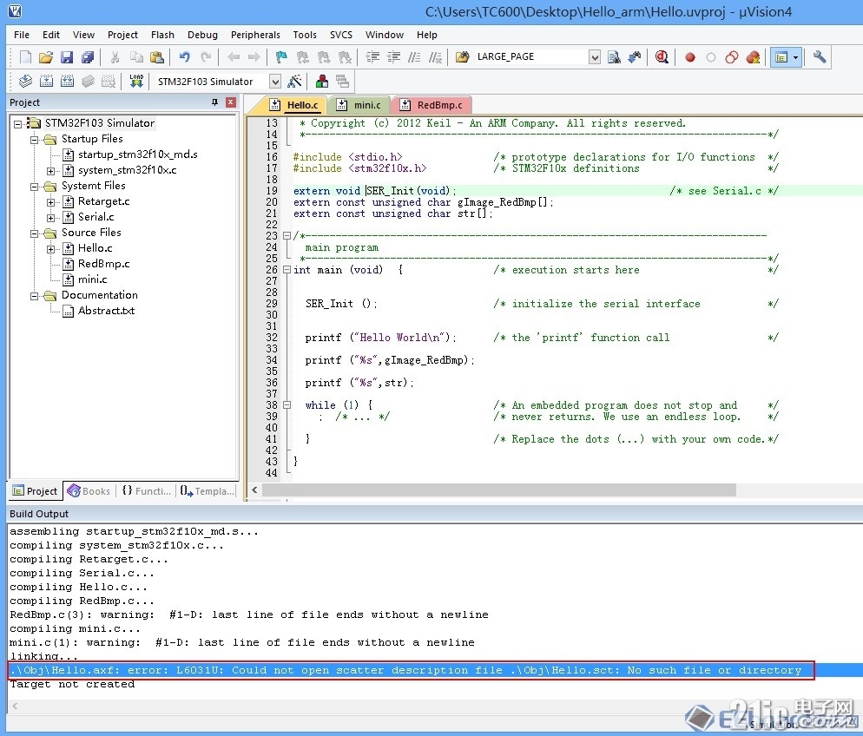Redo the last undone edit

click(x=206, y=57)
